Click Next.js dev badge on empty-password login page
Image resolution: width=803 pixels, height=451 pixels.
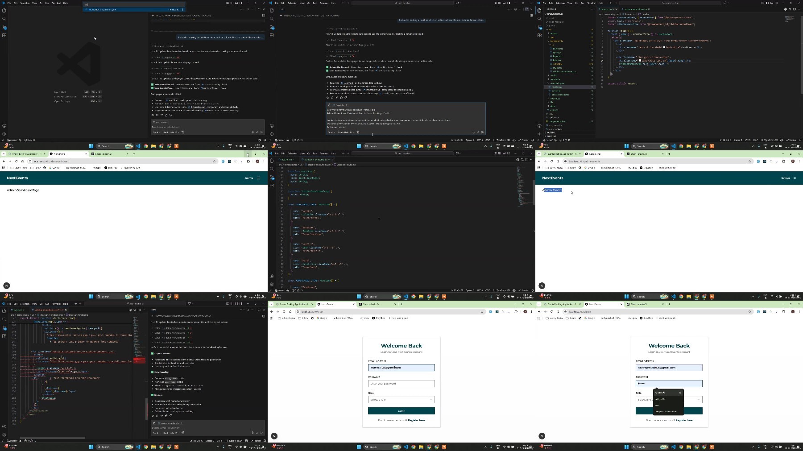pyautogui.click(x=274, y=436)
